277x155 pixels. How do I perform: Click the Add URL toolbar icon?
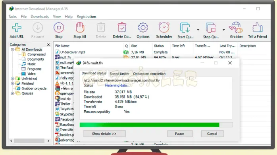(x=17, y=28)
